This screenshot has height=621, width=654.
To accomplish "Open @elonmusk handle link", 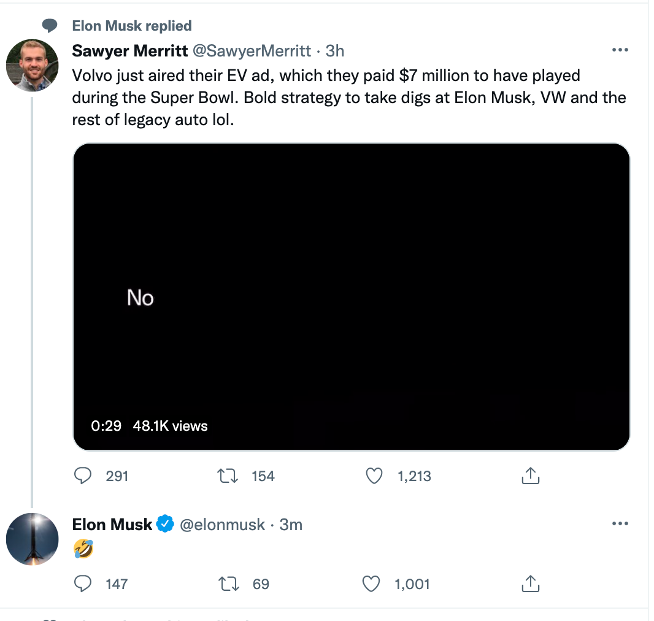I will (x=221, y=525).
